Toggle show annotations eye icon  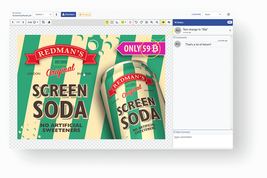pyautogui.click(x=163, y=22)
